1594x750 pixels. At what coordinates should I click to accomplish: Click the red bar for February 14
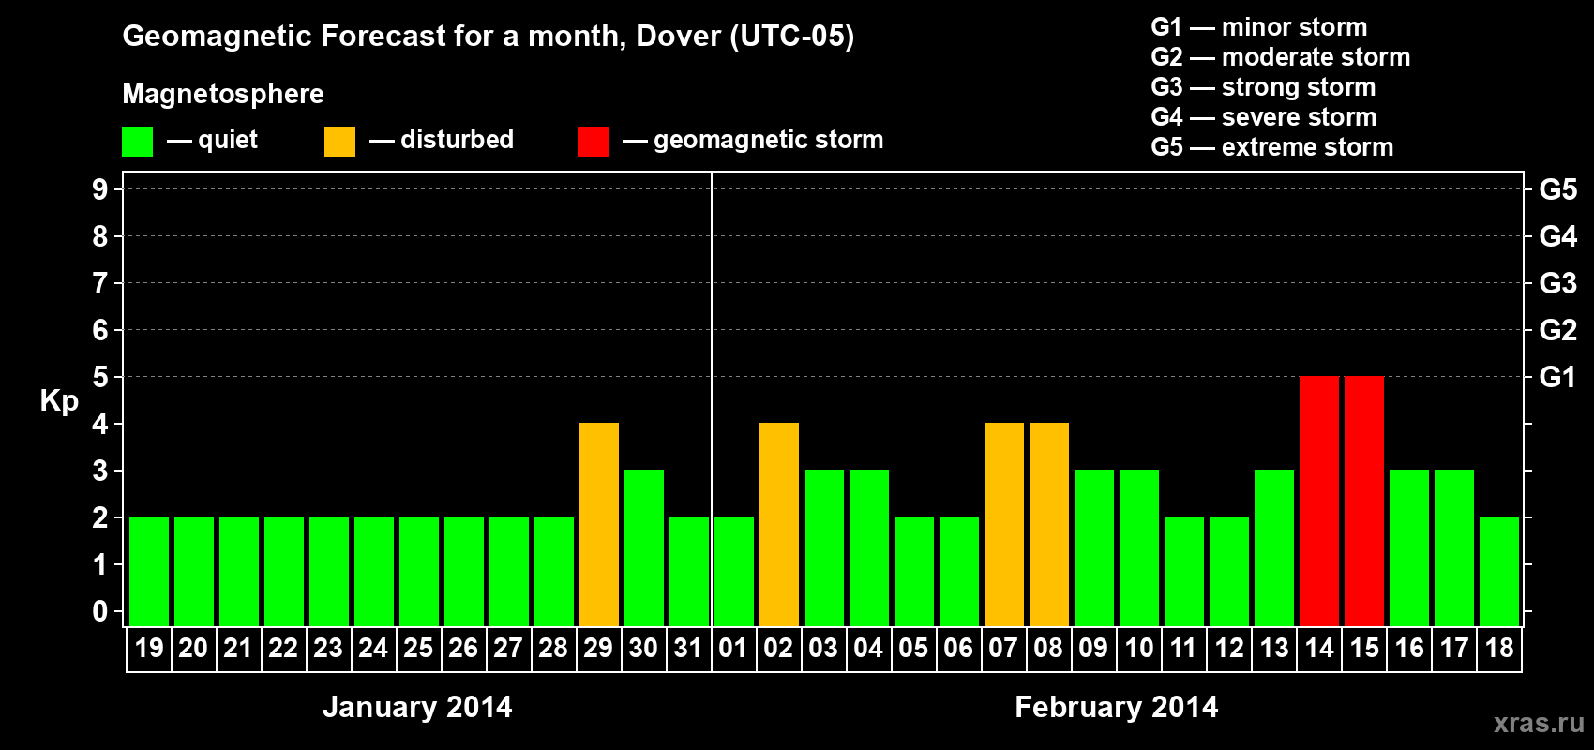coord(1319,502)
